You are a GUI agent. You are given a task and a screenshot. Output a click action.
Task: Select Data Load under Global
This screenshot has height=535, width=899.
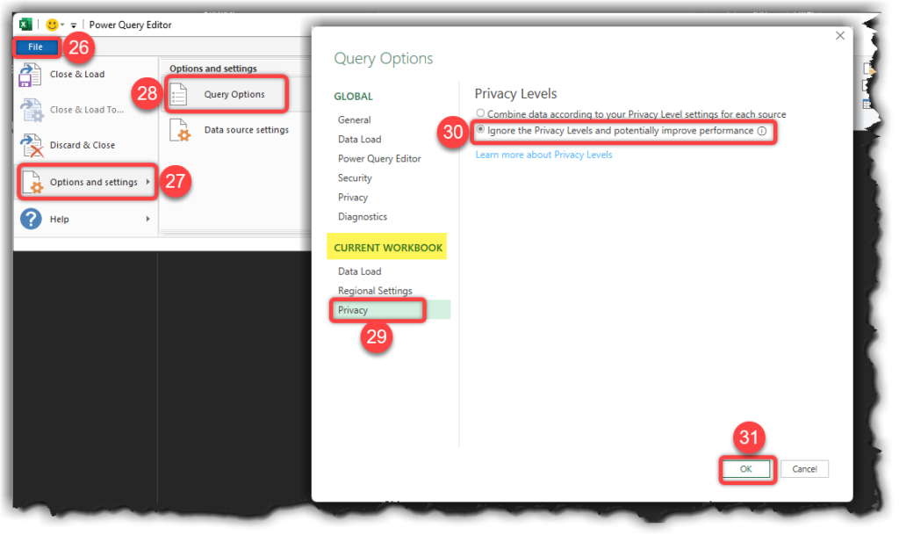tap(359, 140)
